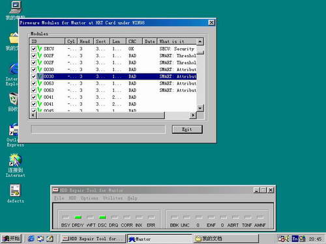Click the Cyl column header
Viewport: 326px width, 244px height.
click(71, 41)
